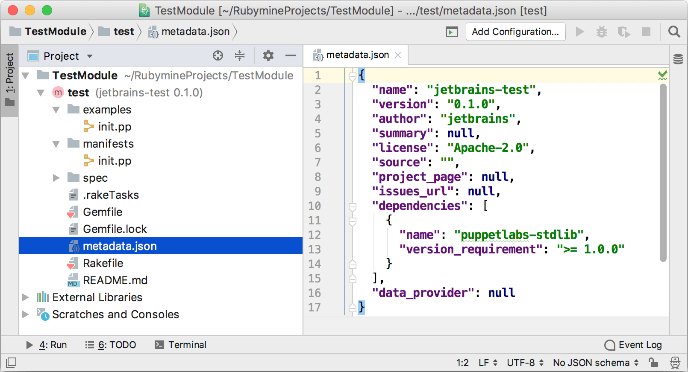Toggle tool window quick access in bottom-left corner
The width and height of the screenshot is (688, 372).
[12, 363]
